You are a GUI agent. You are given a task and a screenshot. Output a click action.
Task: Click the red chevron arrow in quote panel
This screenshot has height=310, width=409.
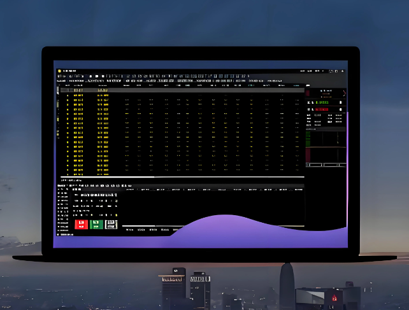[x=344, y=93]
